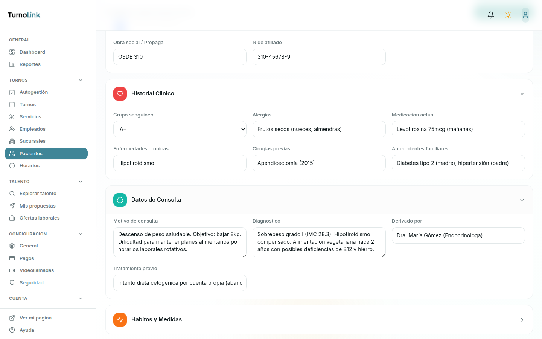542x339 pixels.
Task: Open Dashboard from the sidebar
Action: tap(32, 52)
